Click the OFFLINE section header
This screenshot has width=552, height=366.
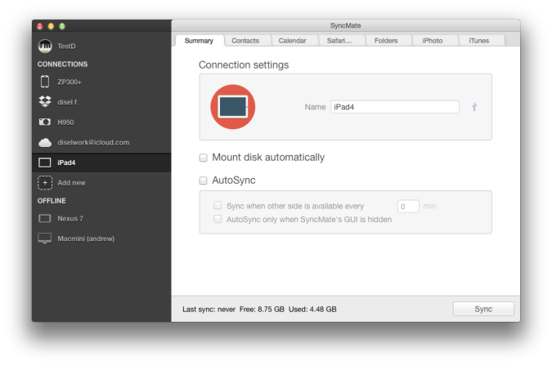point(52,201)
